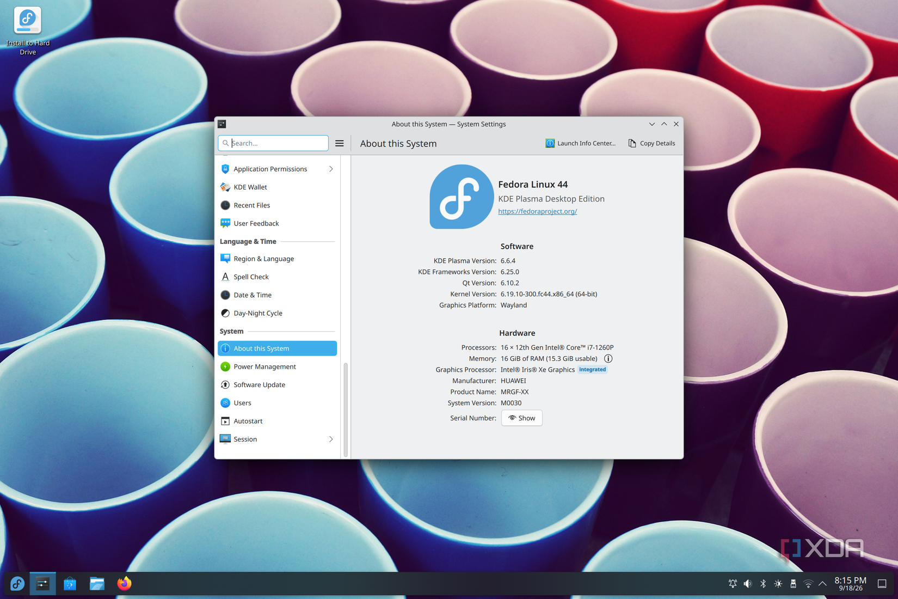The width and height of the screenshot is (898, 599).
Task: Click Graphics Platform value Wayland
Action: click(513, 305)
